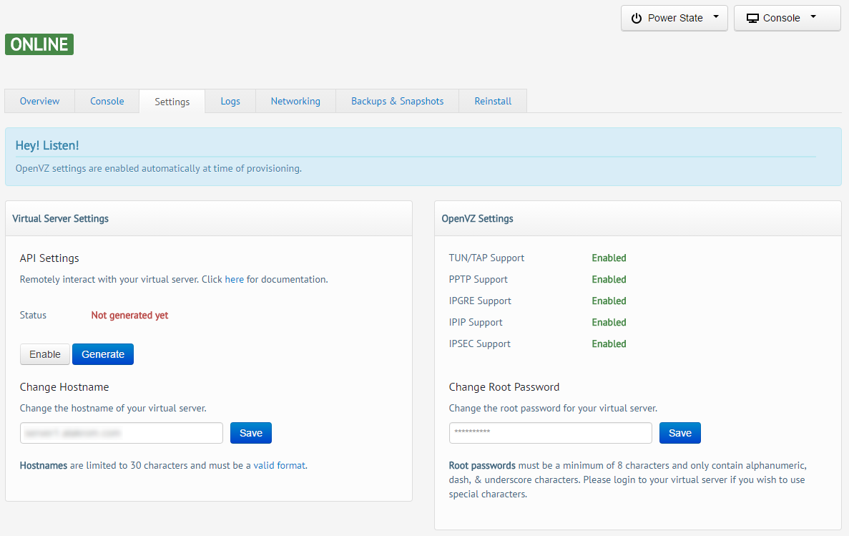Screen dimensions: 849x536
Task: Expand the Power State dropdown arrow
Action: point(716,18)
